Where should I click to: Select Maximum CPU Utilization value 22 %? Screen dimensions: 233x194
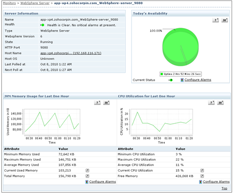pos(179,160)
